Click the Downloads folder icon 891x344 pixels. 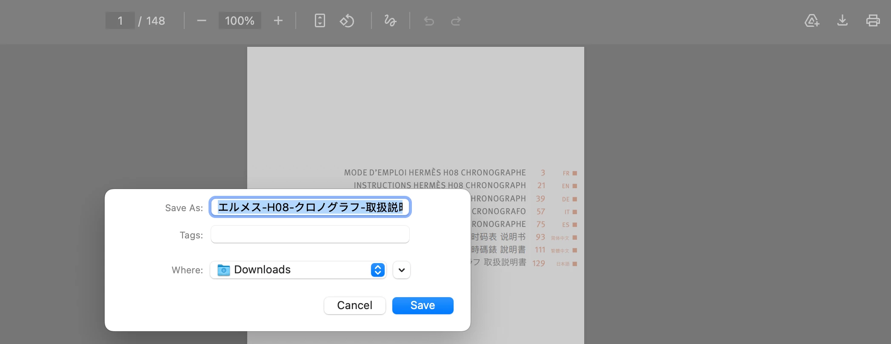point(223,270)
